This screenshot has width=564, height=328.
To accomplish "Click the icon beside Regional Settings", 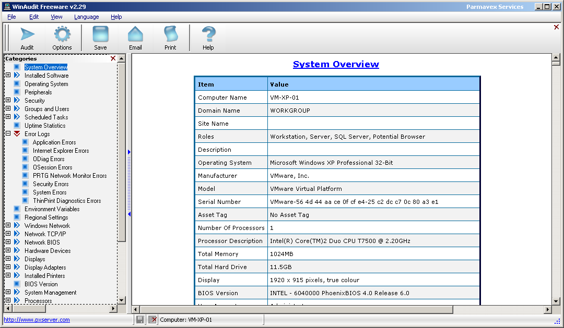I will pos(17,217).
